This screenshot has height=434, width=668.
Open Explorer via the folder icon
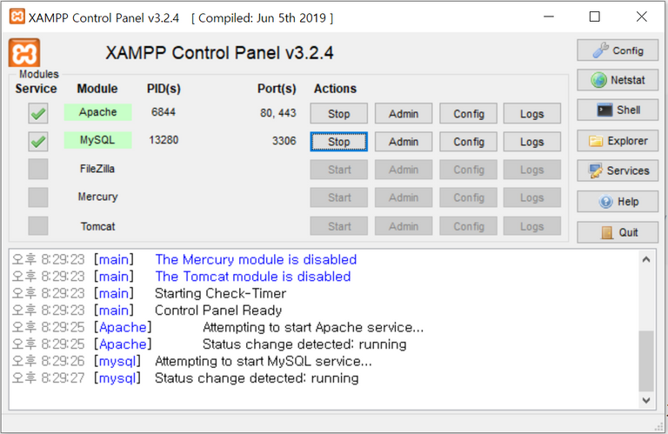click(x=618, y=141)
